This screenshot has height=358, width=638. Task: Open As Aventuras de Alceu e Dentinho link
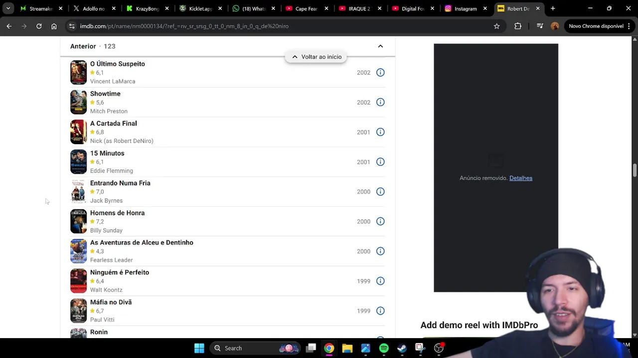coord(142,243)
